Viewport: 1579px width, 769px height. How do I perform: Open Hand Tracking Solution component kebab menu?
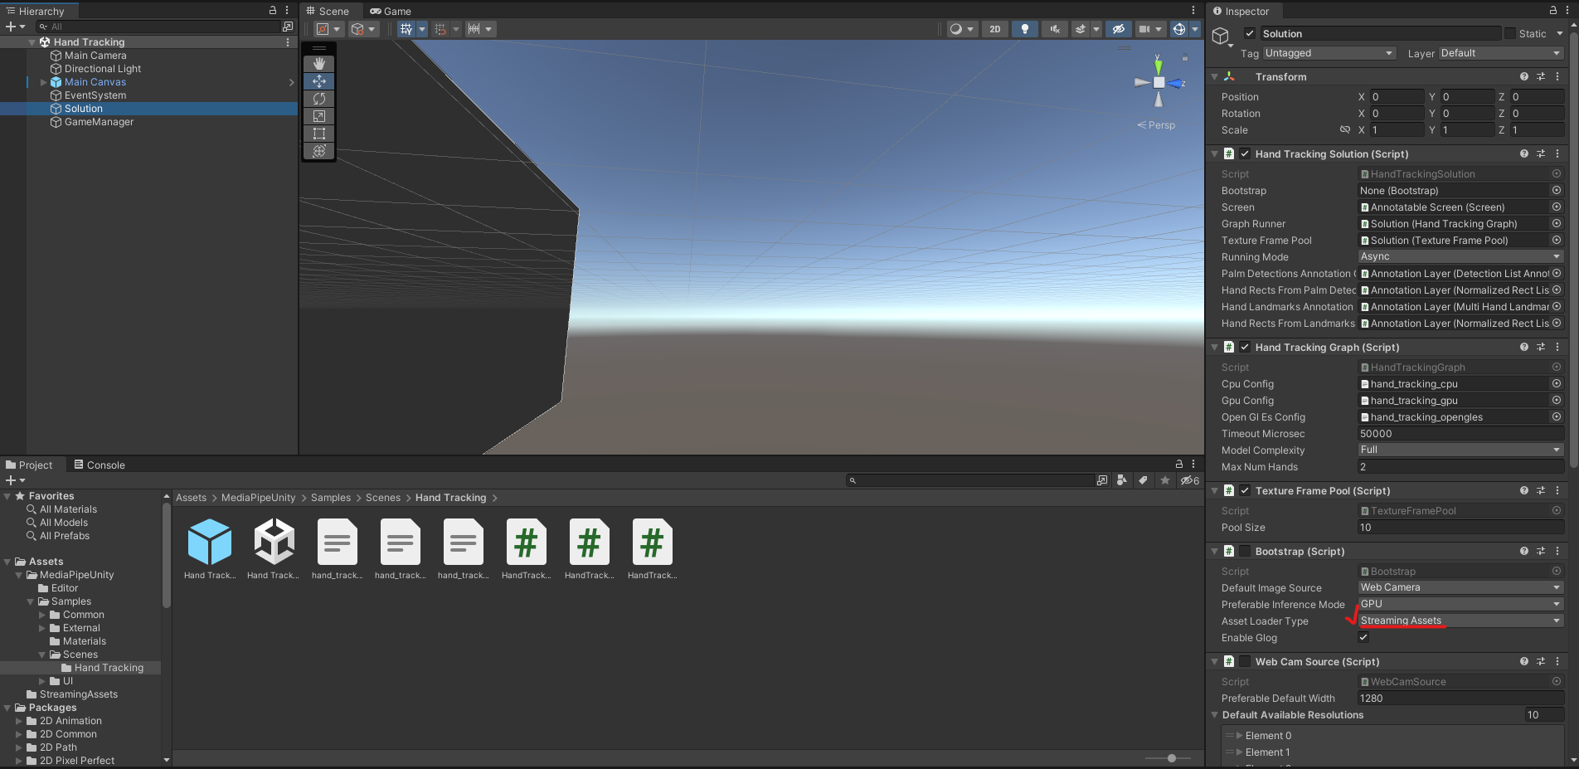click(x=1557, y=153)
